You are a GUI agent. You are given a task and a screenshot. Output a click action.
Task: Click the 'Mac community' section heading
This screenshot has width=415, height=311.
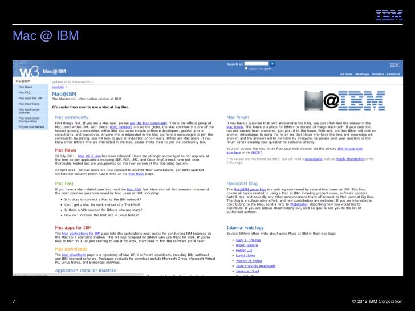pos(71,117)
